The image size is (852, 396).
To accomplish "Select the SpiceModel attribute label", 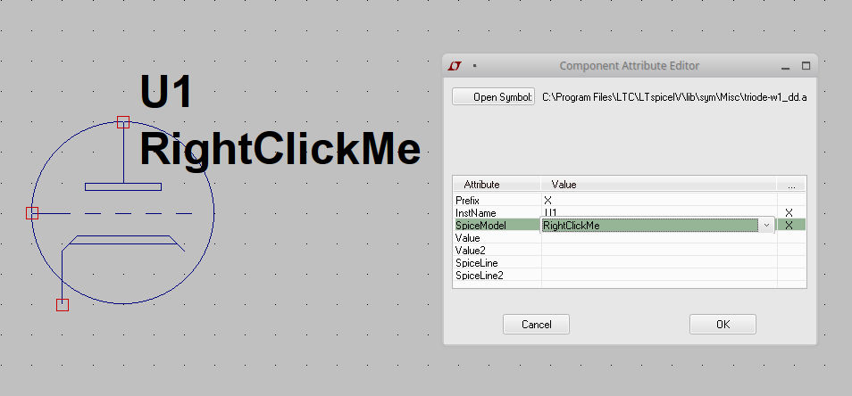I will [x=480, y=225].
